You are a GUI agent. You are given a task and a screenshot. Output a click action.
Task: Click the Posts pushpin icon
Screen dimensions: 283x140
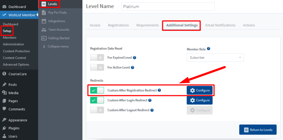pos(4,84)
